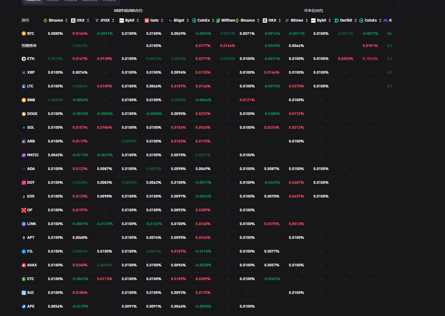Sort by USDT CoinEx column arrows
Viewport: 445px width, 316px height.
pyautogui.click(x=213, y=20)
